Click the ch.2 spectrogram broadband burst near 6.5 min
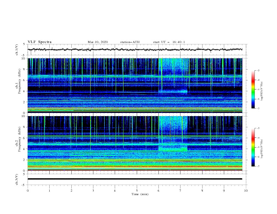The height and width of the screenshot is (214, 277). [173, 134]
